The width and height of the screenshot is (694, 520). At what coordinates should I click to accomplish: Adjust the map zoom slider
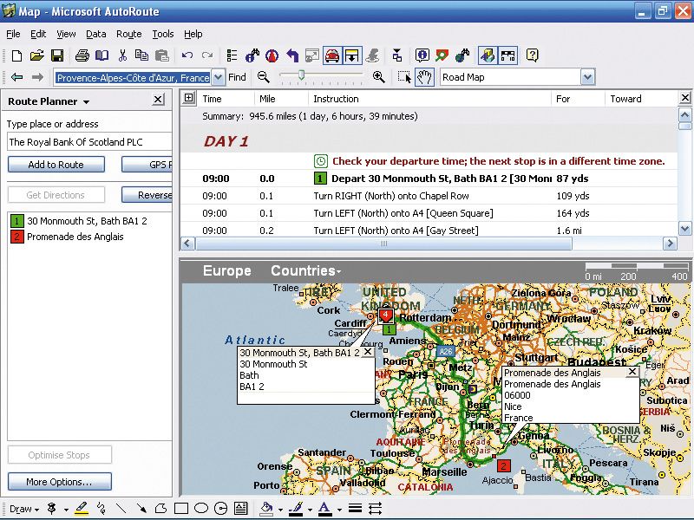click(301, 76)
